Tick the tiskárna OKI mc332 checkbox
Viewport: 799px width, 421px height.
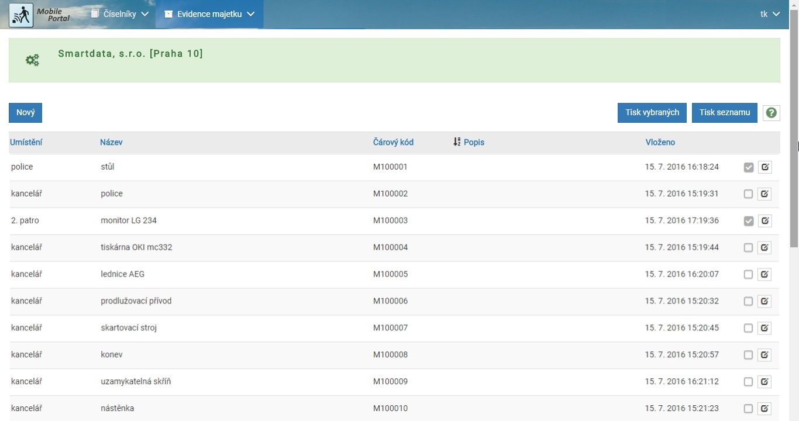point(748,248)
